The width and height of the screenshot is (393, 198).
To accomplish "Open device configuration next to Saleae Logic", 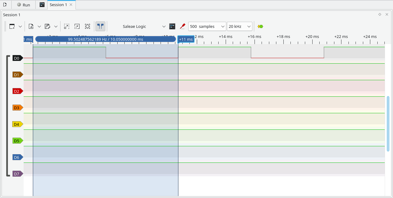I will (x=172, y=26).
